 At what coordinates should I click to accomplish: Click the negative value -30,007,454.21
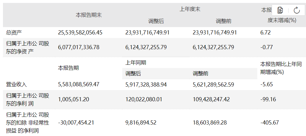(77, 122)
